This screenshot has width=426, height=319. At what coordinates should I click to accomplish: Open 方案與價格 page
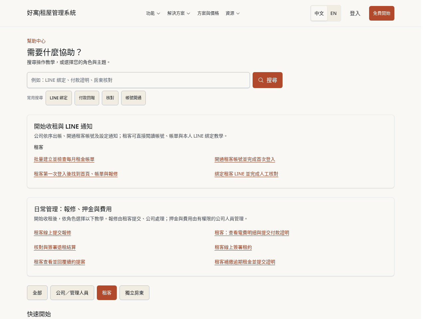click(208, 13)
